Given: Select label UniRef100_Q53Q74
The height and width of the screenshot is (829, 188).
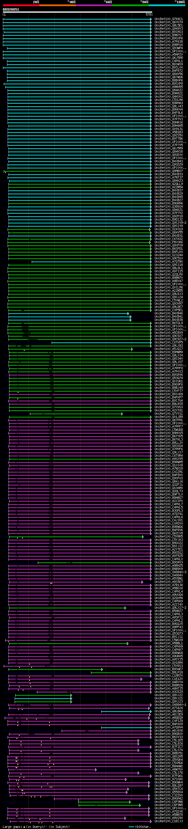Looking at the screenshot, I should point(168,378).
